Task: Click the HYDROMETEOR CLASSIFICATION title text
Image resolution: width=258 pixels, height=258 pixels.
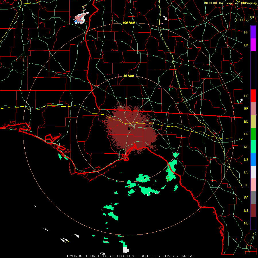Action: (101, 256)
